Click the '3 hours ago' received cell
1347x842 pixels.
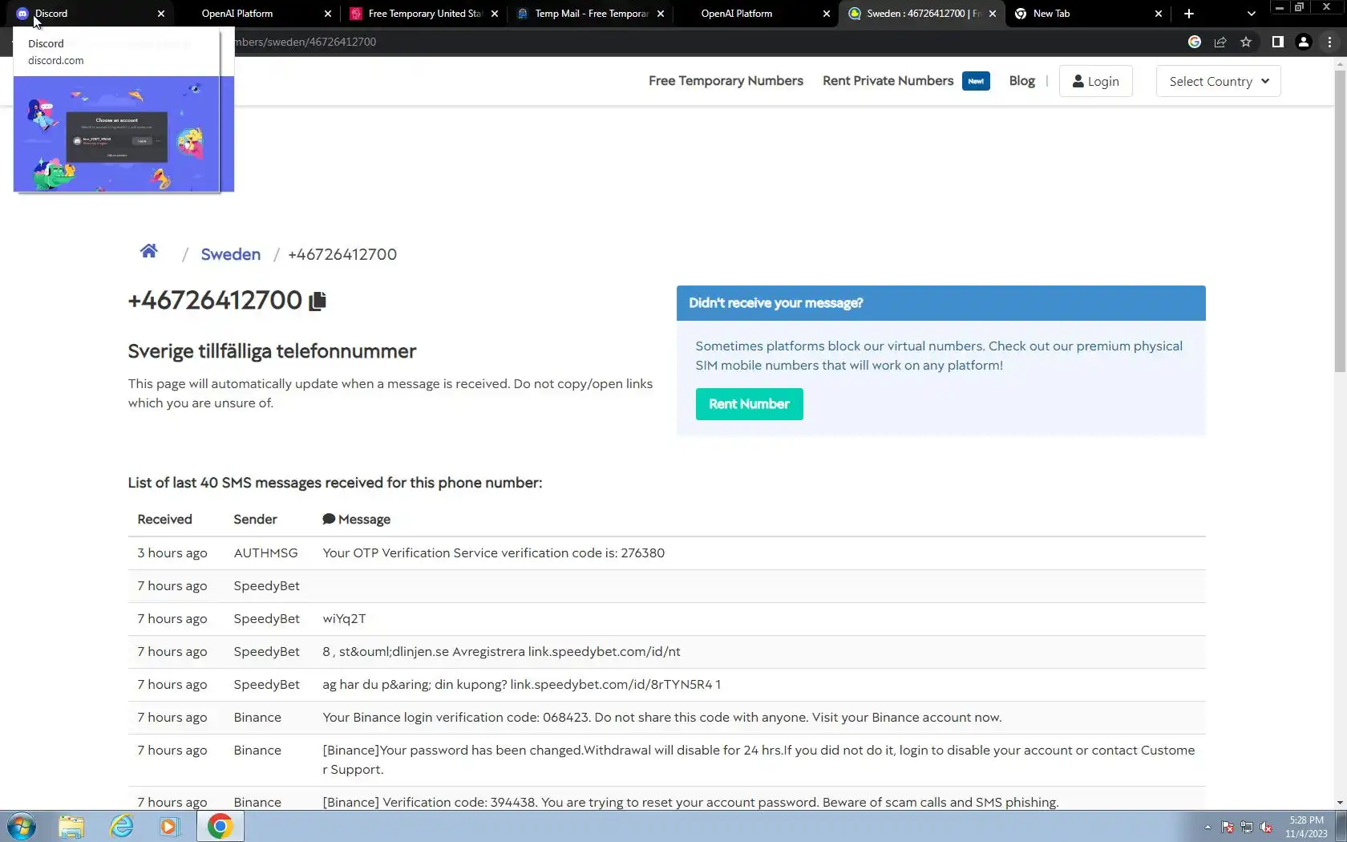(x=172, y=553)
